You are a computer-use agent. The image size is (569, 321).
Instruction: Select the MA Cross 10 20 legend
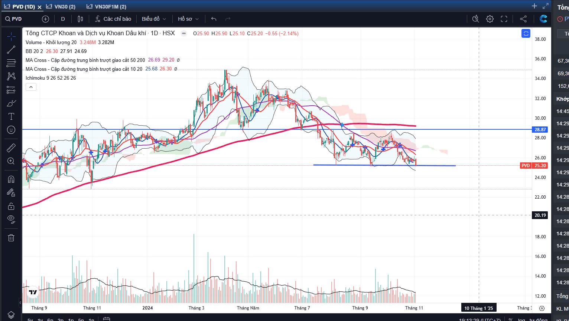click(84, 69)
